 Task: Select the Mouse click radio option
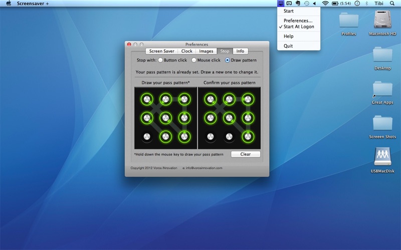(x=206, y=60)
